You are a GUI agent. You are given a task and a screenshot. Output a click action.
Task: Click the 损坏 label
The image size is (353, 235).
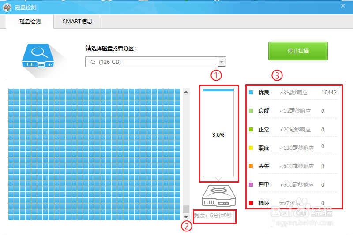pos(264,203)
